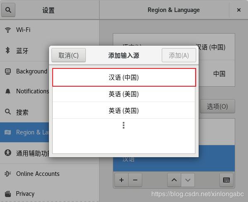Viewport: 248px width, 202px height.
Task: Click the Bluetooth icon in sidebar
Action: [7, 51]
